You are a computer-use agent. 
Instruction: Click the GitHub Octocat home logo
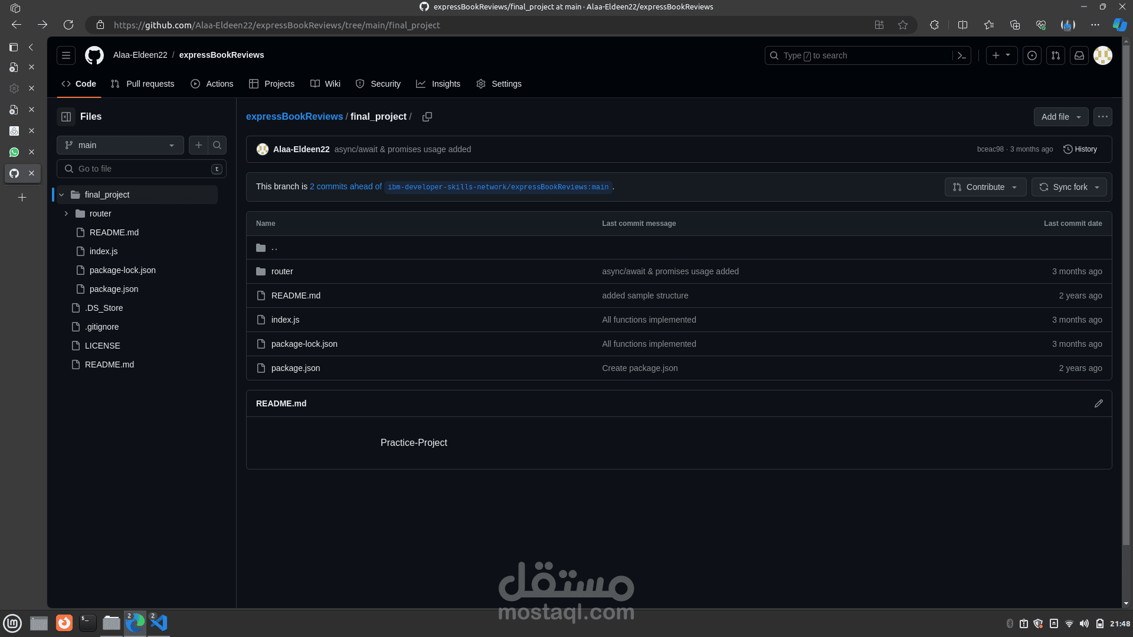pos(94,55)
